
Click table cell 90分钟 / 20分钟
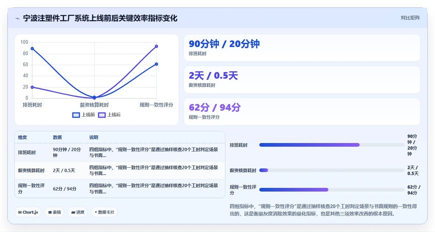pos(67,152)
